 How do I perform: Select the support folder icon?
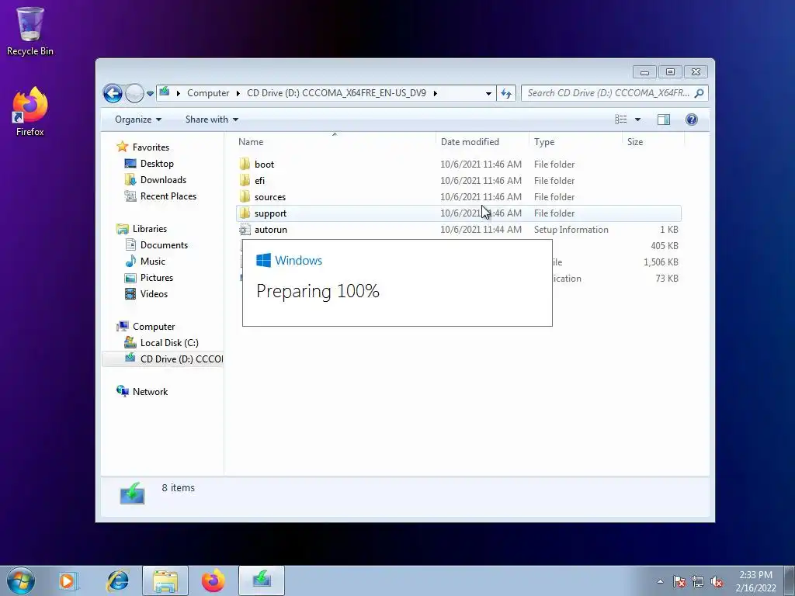(x=245, y=213)
